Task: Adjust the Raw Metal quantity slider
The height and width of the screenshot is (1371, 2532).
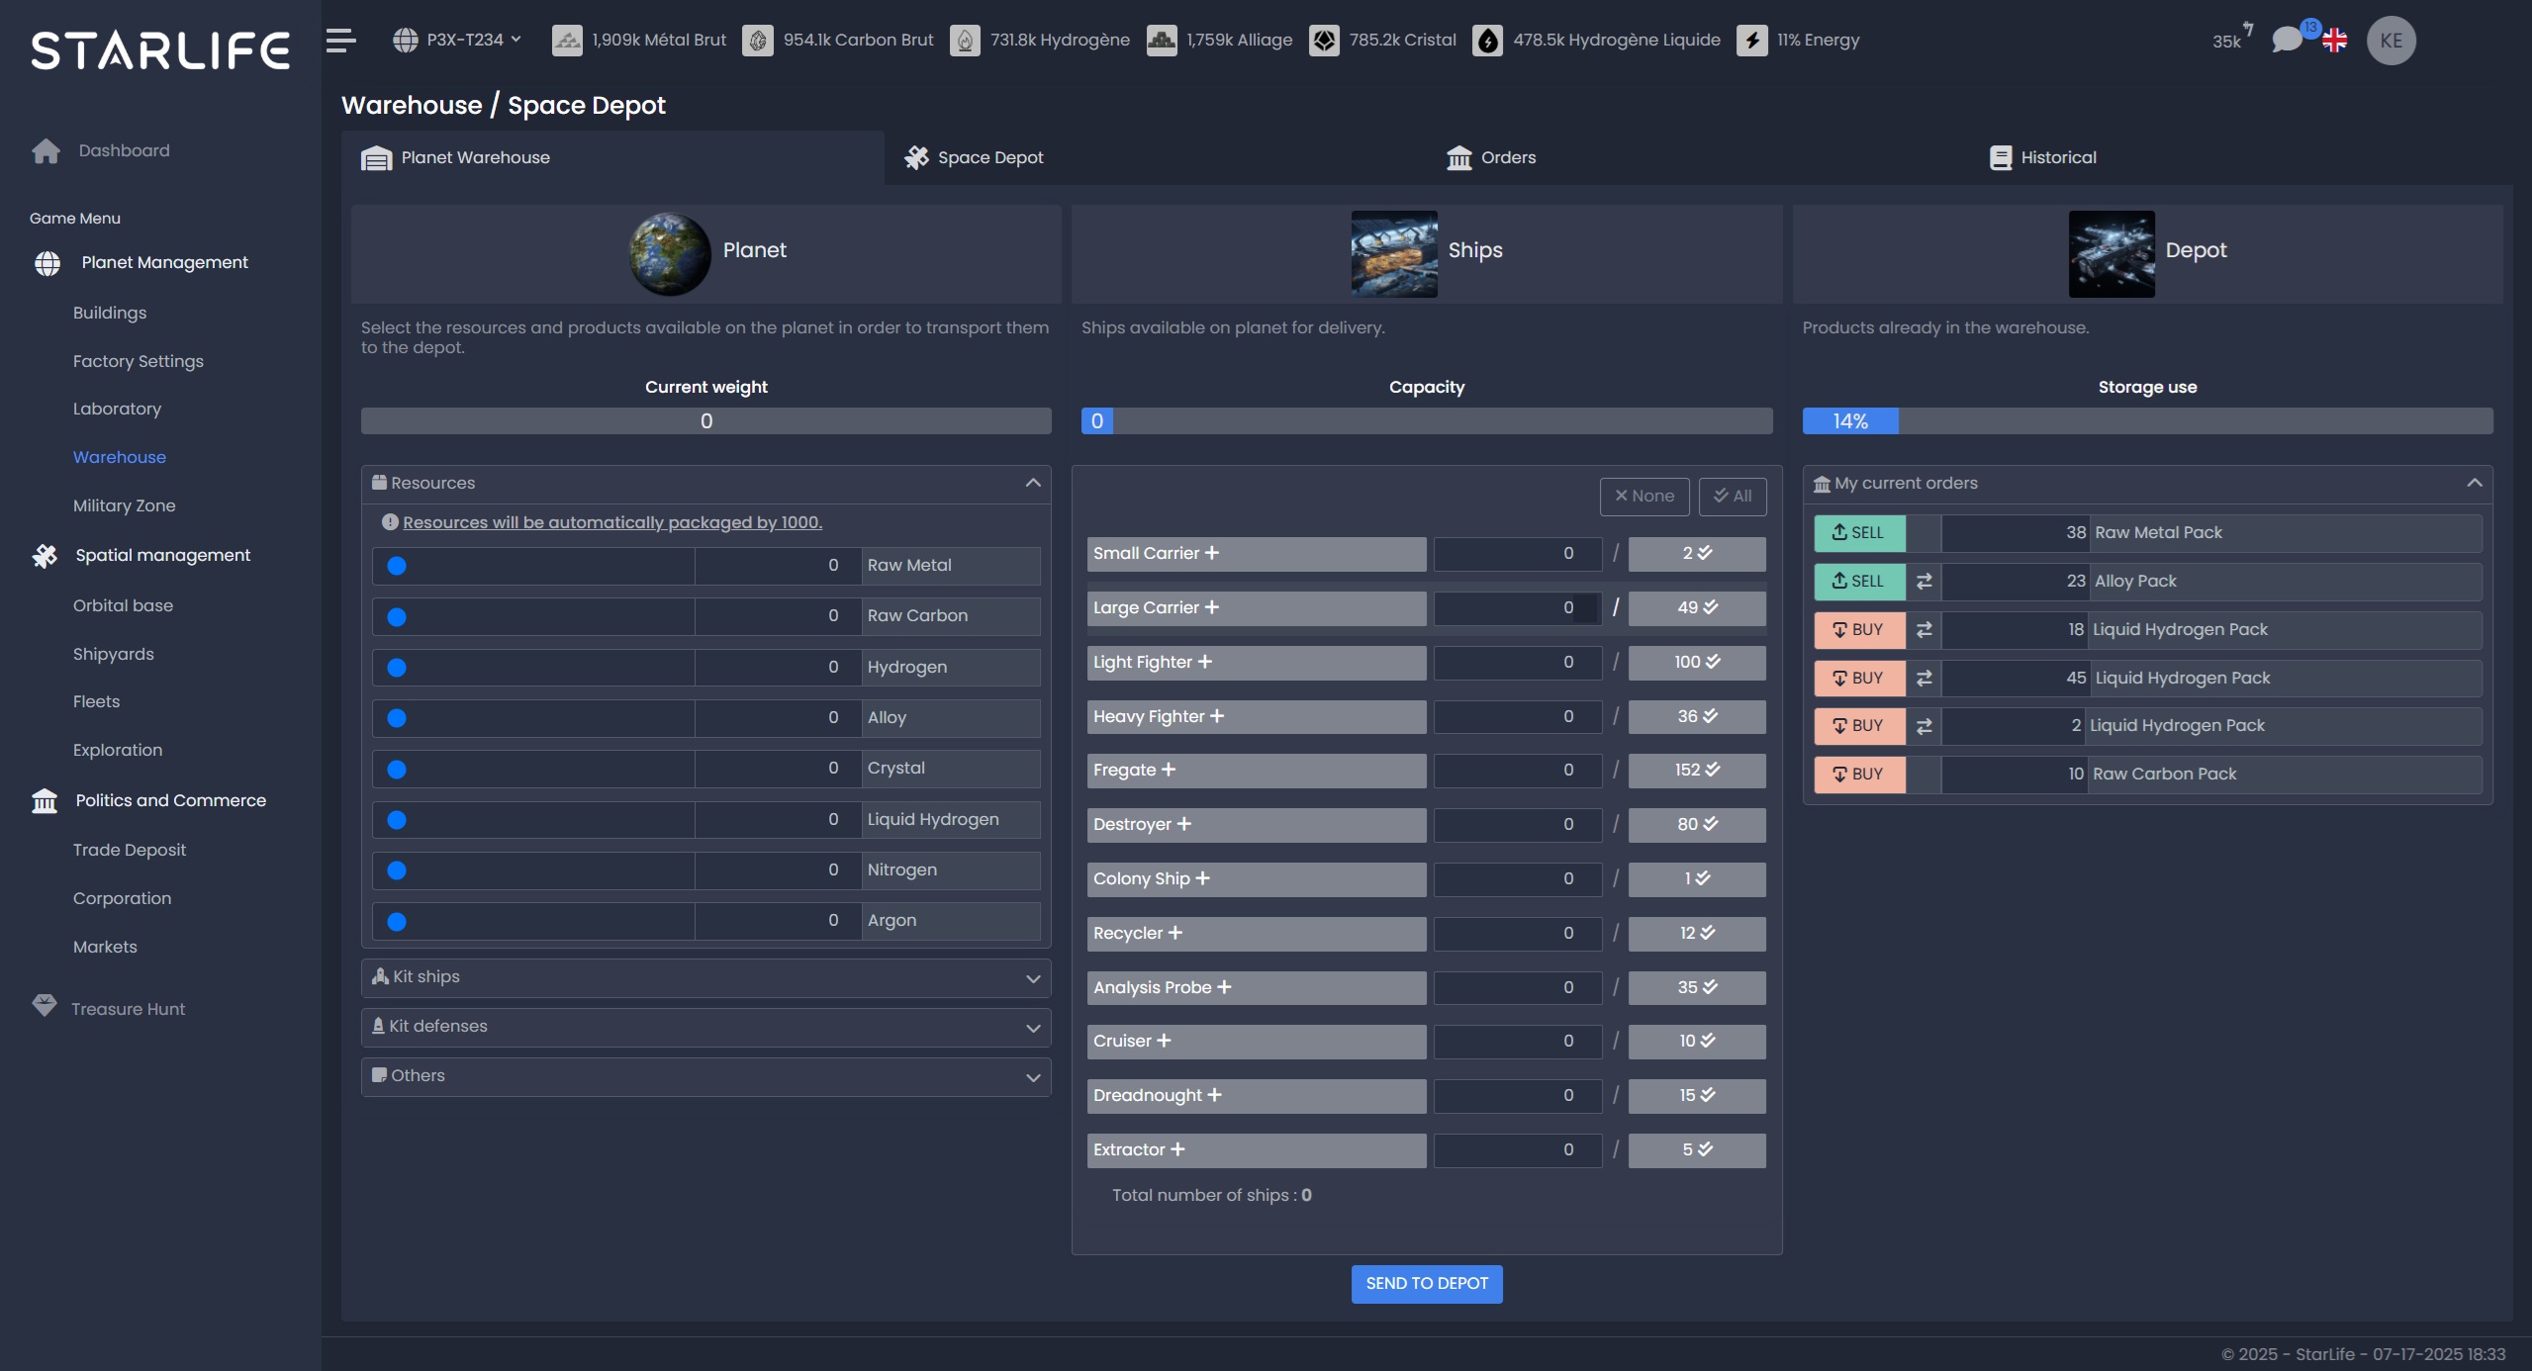Action: coord(534,566)
